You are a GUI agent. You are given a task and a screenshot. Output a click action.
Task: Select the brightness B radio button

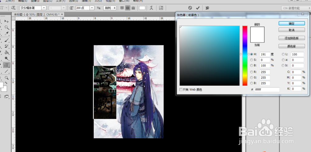(252, 65)
